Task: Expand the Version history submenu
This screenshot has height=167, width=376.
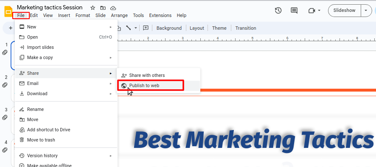Action: pyautogui.click(x=110, y=156)
